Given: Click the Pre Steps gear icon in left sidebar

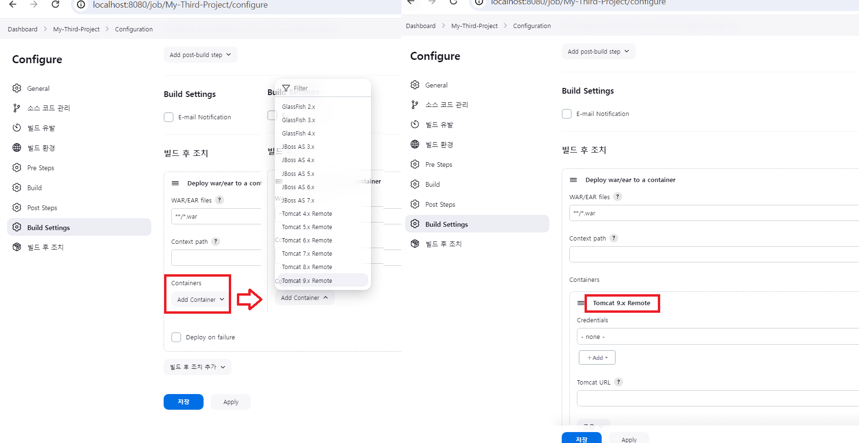Looking at the screenshot, I should pyautogui.click(x=17, y=168).
